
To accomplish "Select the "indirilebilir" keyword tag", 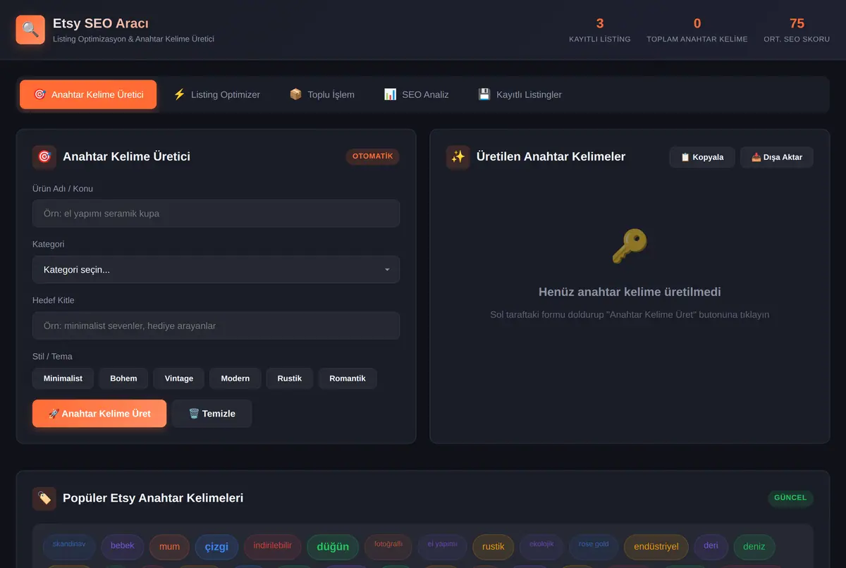I will [x=273, y=546].
